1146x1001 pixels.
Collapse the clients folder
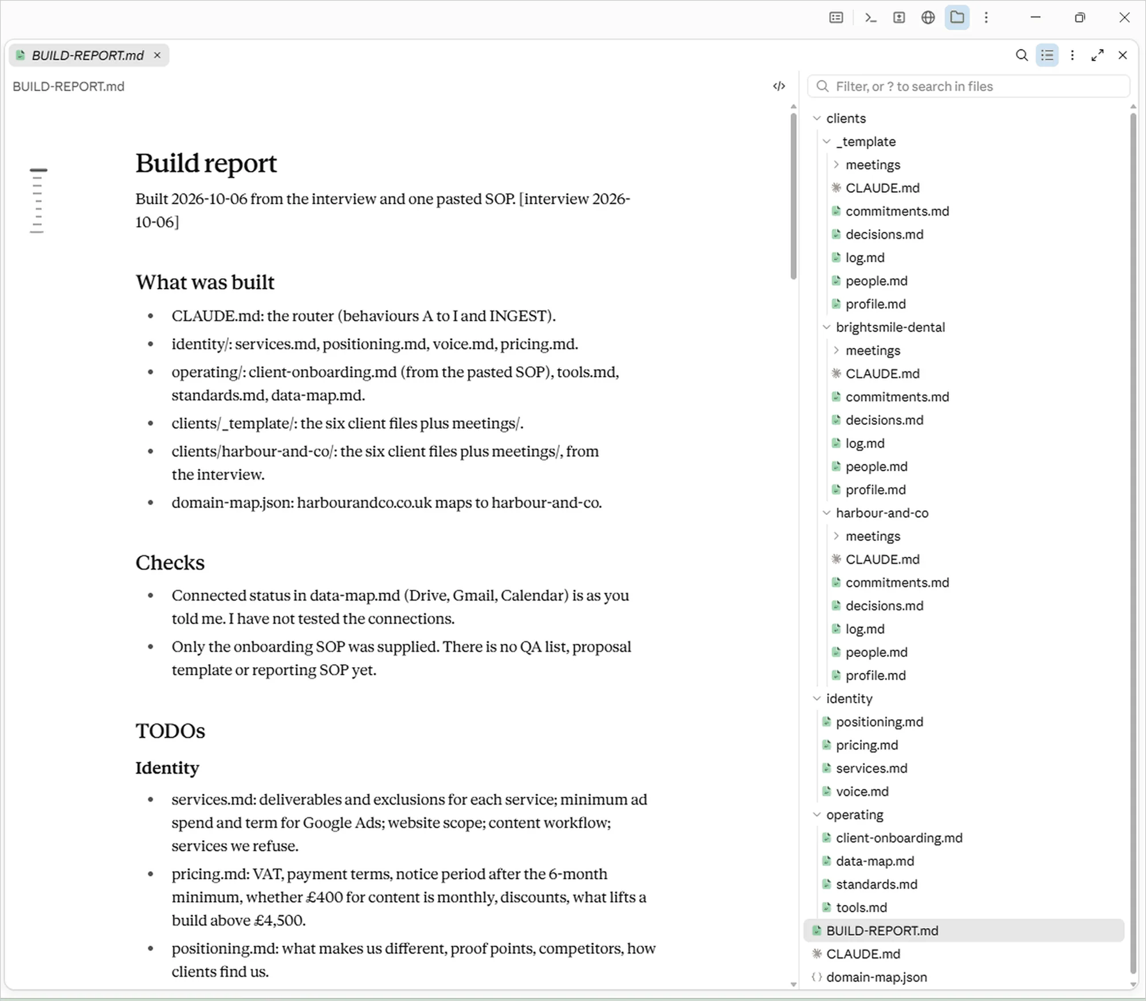[817, 119]
